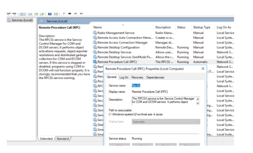
Task: Click the Pause Service toolbar icon
Action: pyautogui.click(x=76, y=14)
